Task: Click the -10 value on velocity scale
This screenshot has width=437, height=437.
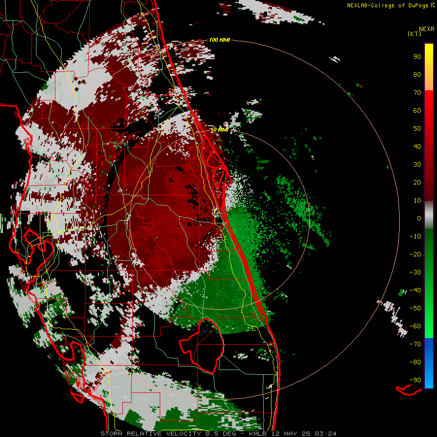Action: (x=415, y=236)
